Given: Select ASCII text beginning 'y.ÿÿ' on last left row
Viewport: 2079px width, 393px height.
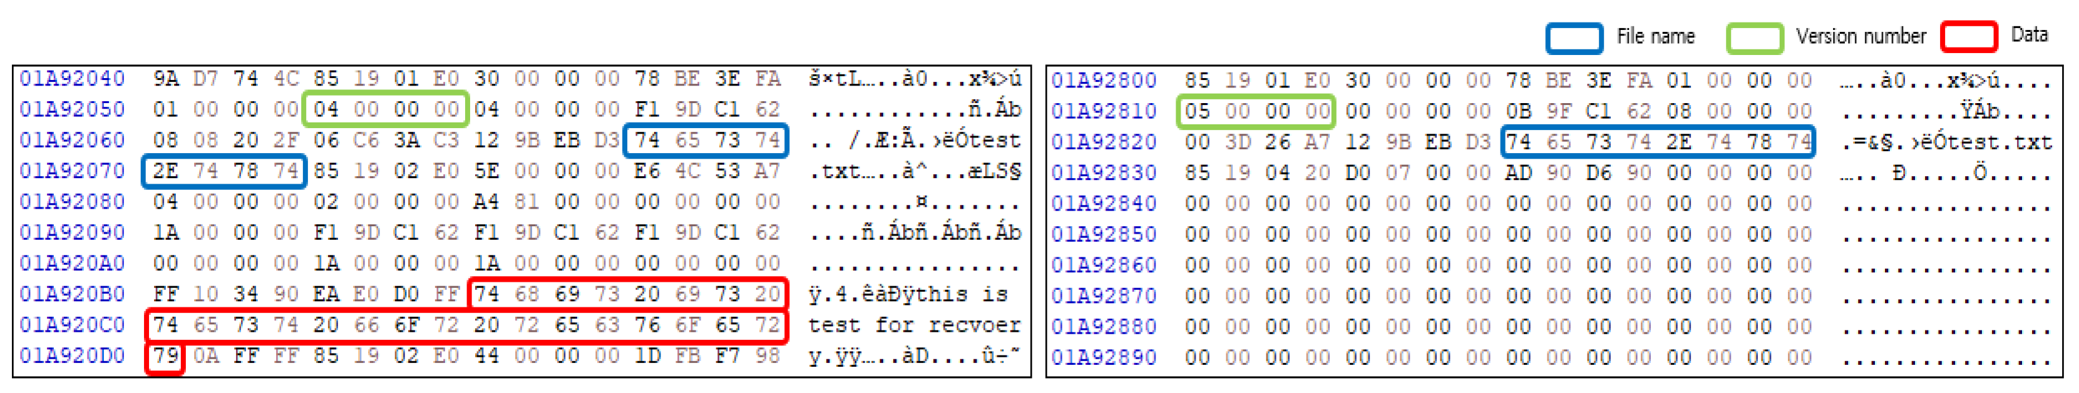Looking at the screenshot, I should point(915,356).
